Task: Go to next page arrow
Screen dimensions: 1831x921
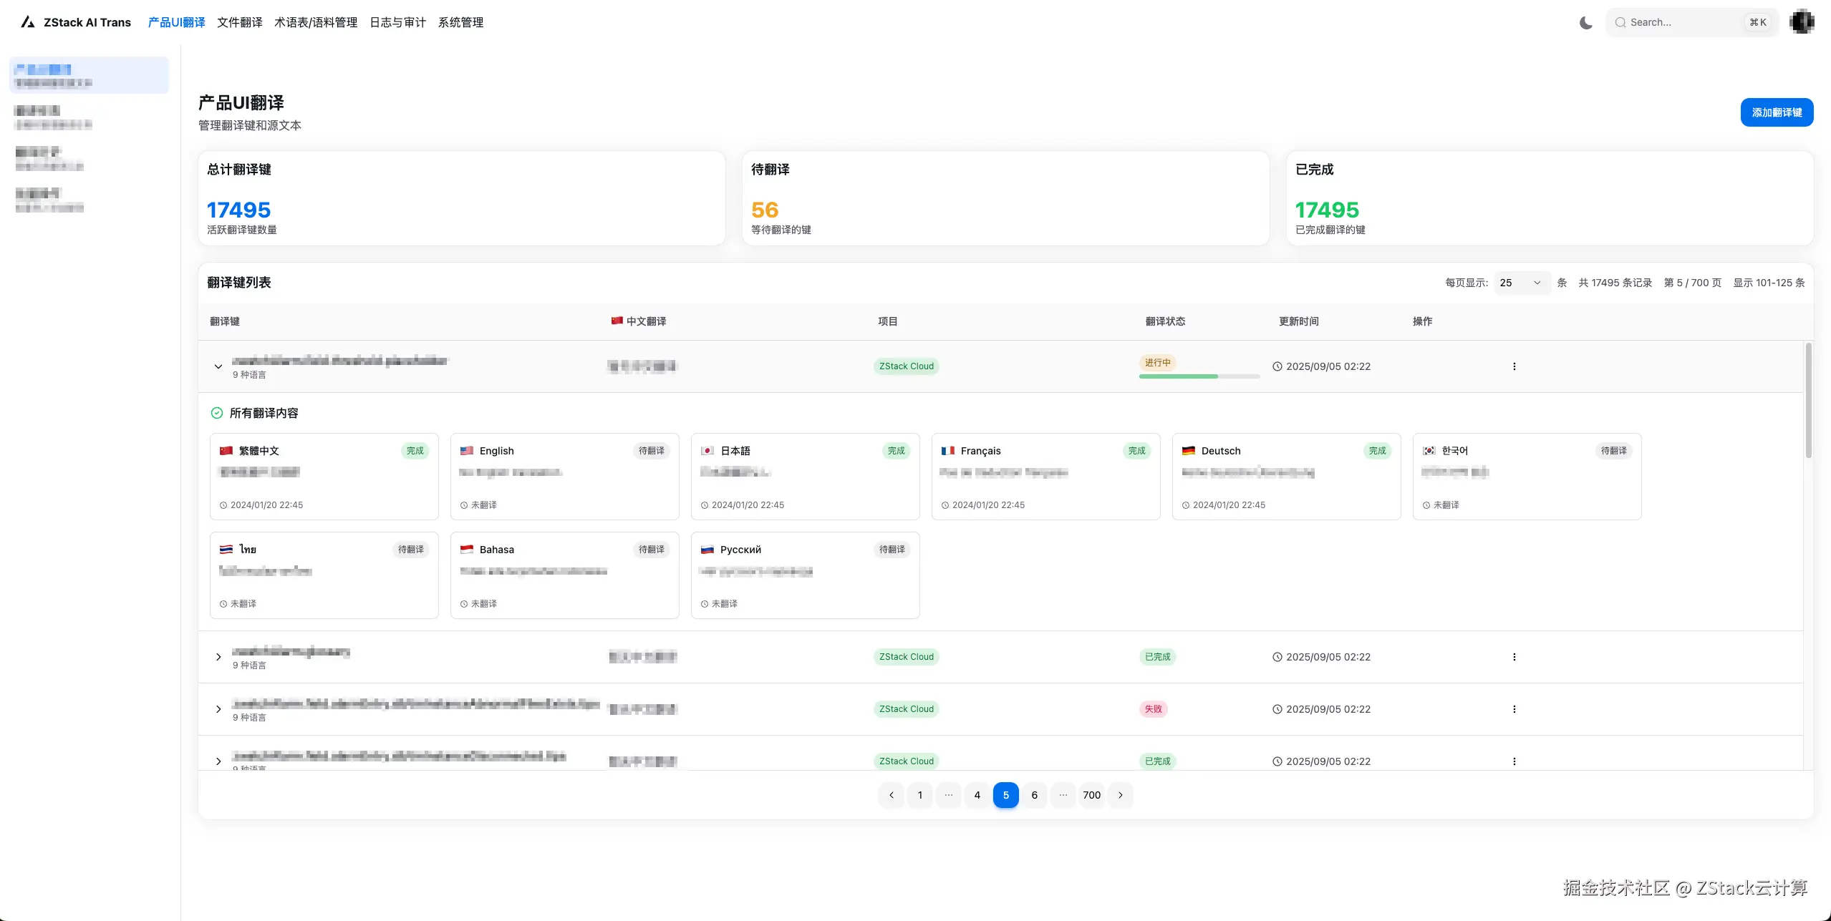Action: (x=1120, y=795)
